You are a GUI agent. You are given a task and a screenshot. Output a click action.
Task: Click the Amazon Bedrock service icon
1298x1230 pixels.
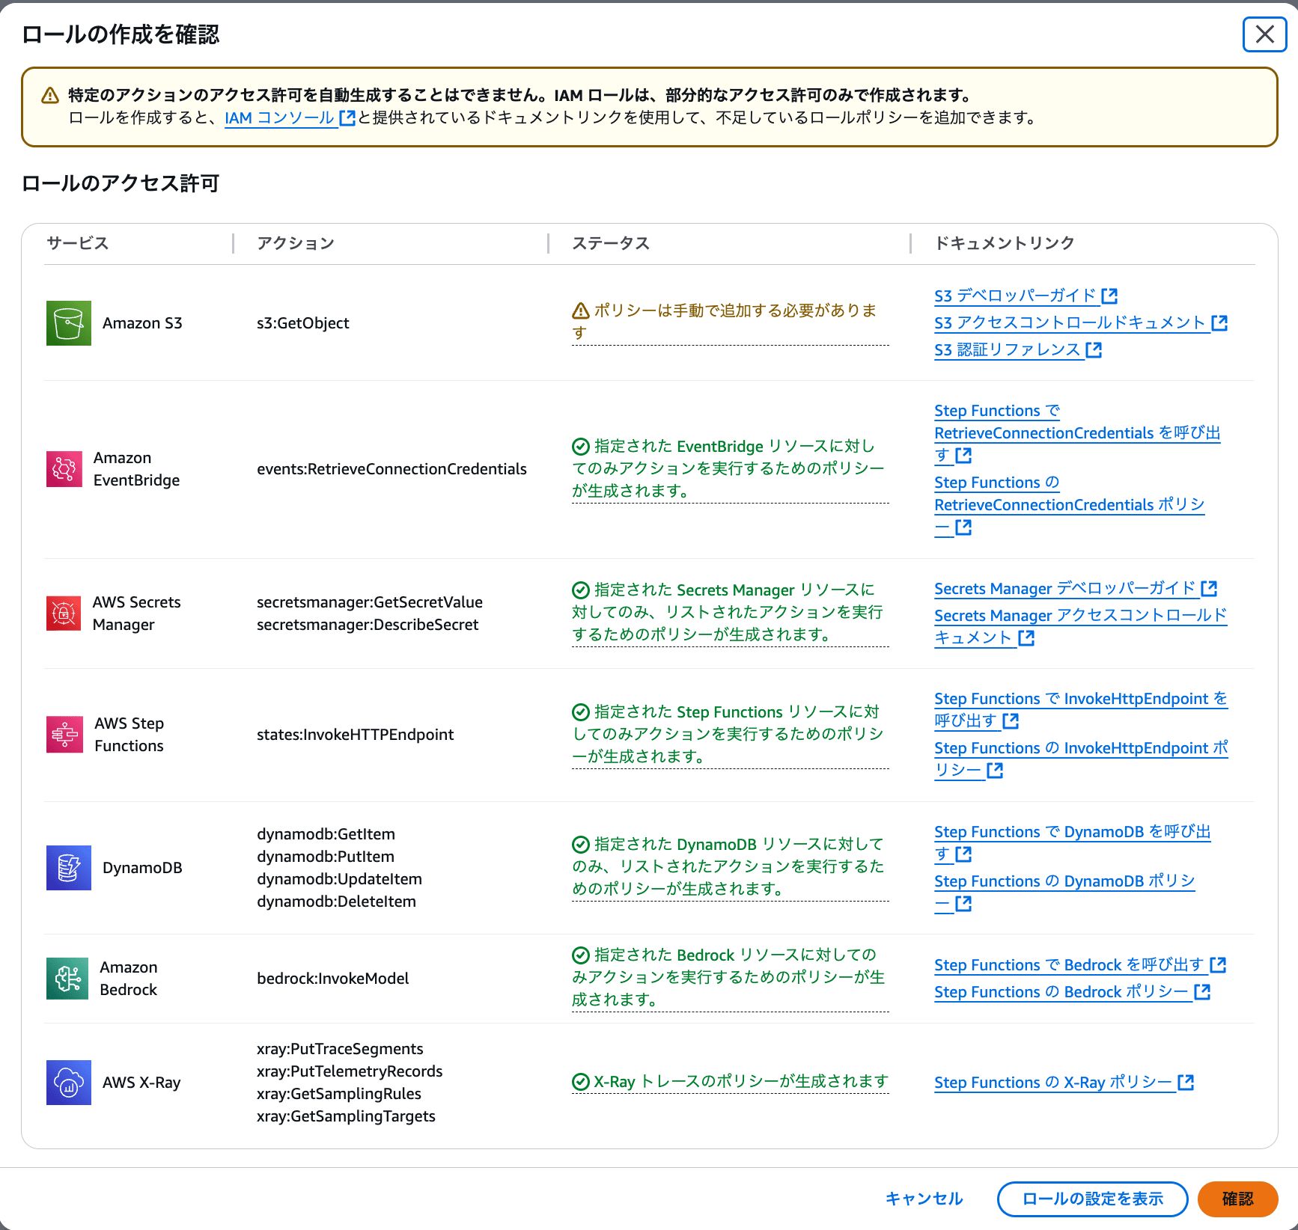(x=67, y=979)
